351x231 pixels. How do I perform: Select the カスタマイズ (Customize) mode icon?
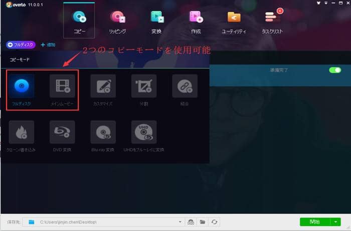point(103,86)
